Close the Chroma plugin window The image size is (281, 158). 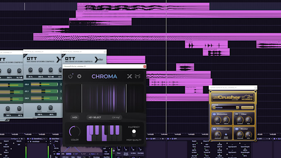point(145,67)
